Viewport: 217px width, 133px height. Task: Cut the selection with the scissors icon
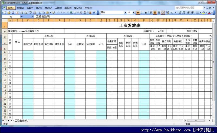click(x=40, y=13)
